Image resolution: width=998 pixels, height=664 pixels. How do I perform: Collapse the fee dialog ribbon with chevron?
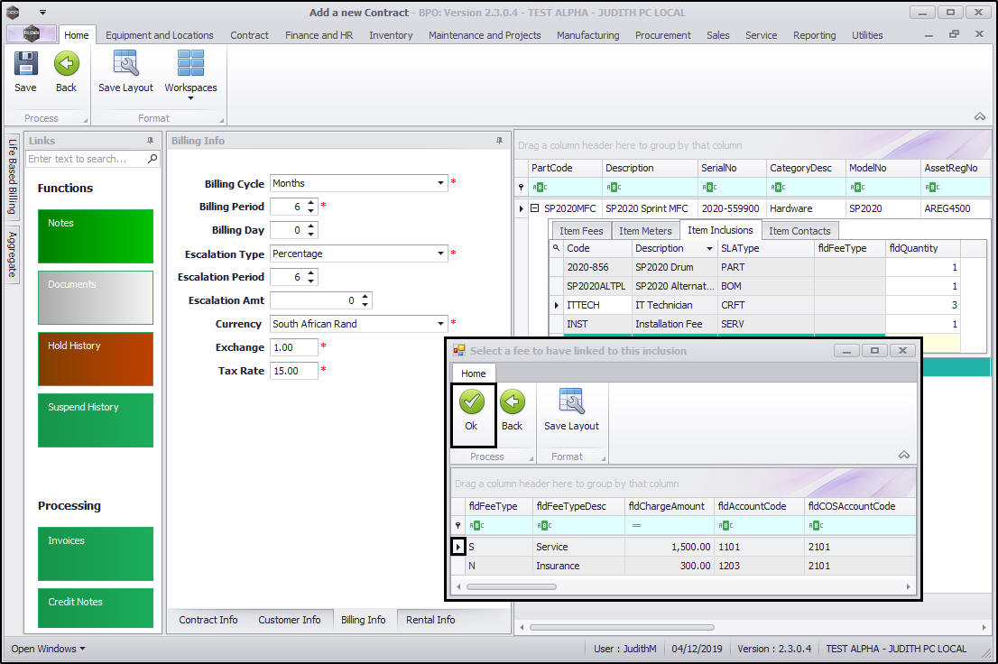click(x=904, y=456)
